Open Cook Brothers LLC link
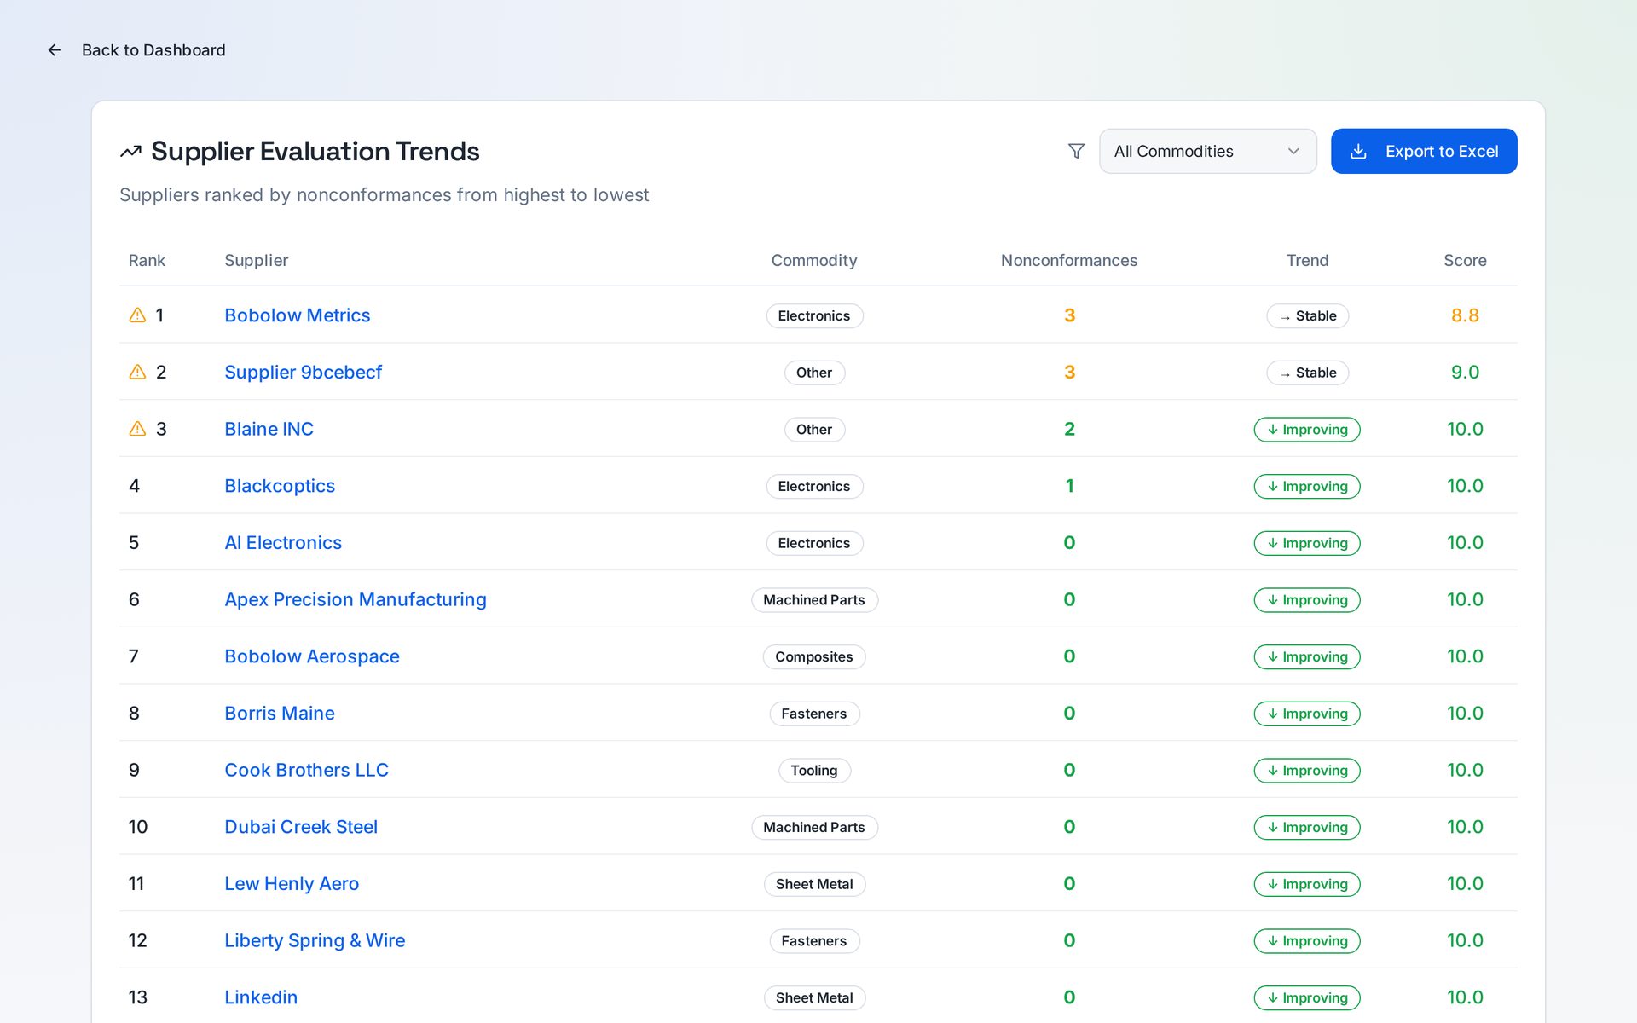The image size is (1637, 1023). tap(306, 770)
